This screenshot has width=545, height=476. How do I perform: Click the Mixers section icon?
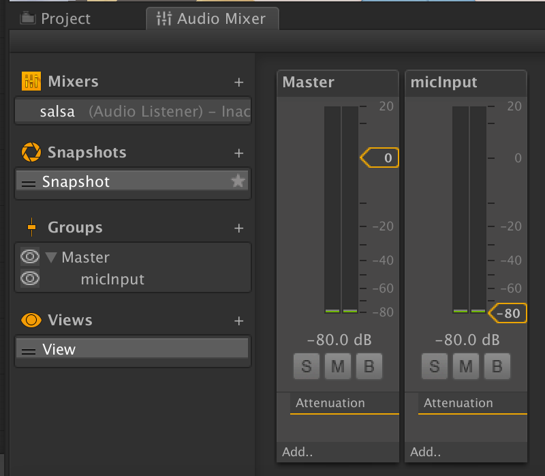tap(31, 82)
